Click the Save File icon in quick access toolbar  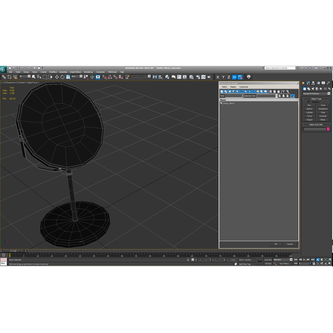pos(18,68)
